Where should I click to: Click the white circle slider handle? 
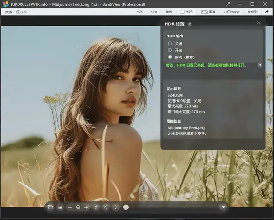coord(126,207)
